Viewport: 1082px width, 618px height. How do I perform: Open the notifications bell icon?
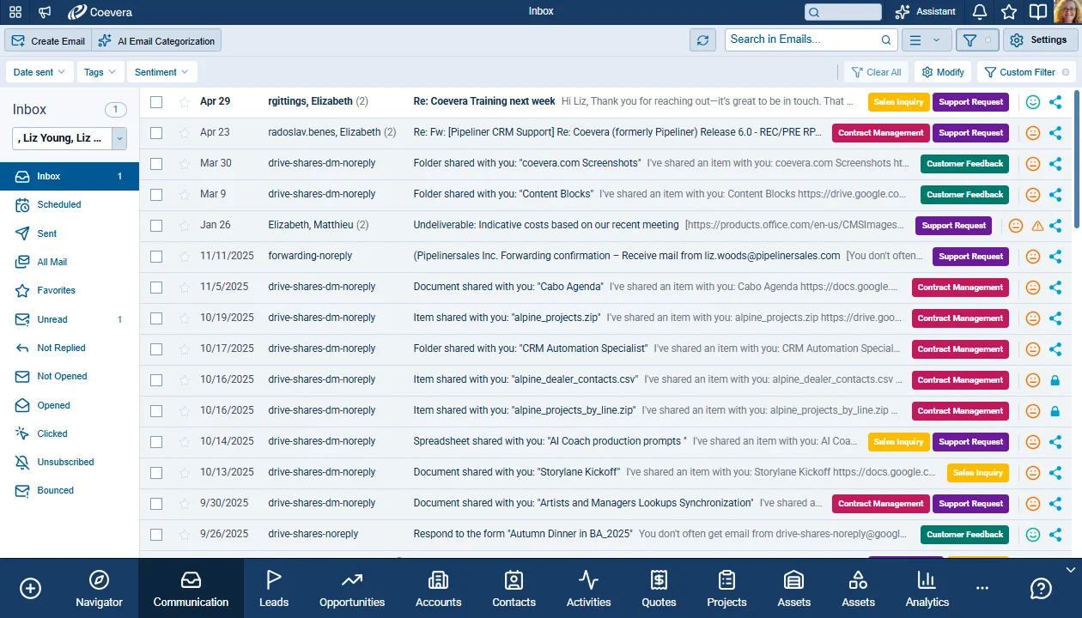tap(980, 12)
